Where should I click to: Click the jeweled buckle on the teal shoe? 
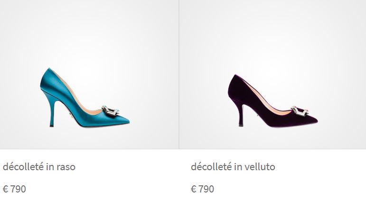tap(111, 111)
